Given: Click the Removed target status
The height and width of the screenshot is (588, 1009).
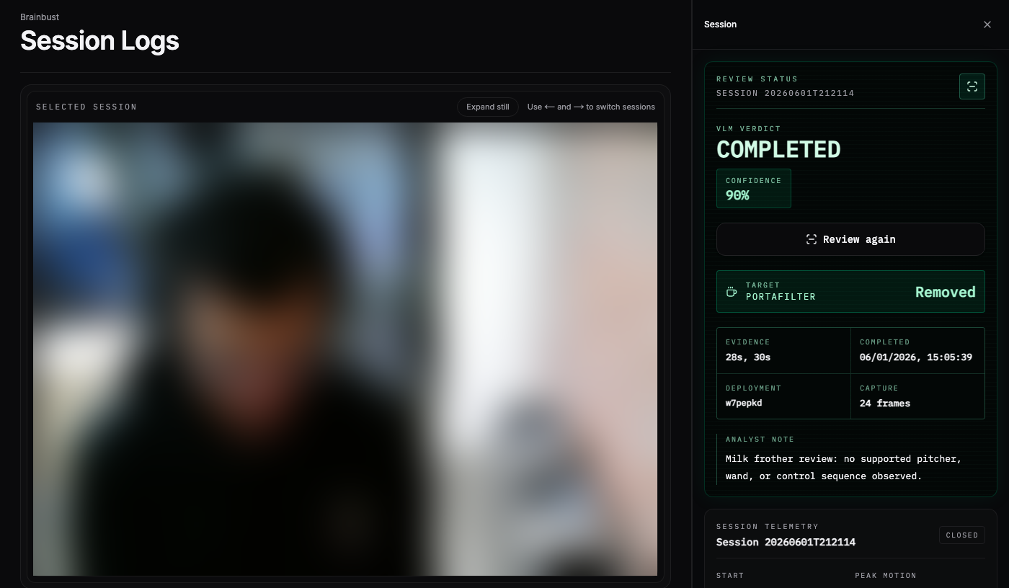Looking at the screenshot, I should click(x=945, y=292).
